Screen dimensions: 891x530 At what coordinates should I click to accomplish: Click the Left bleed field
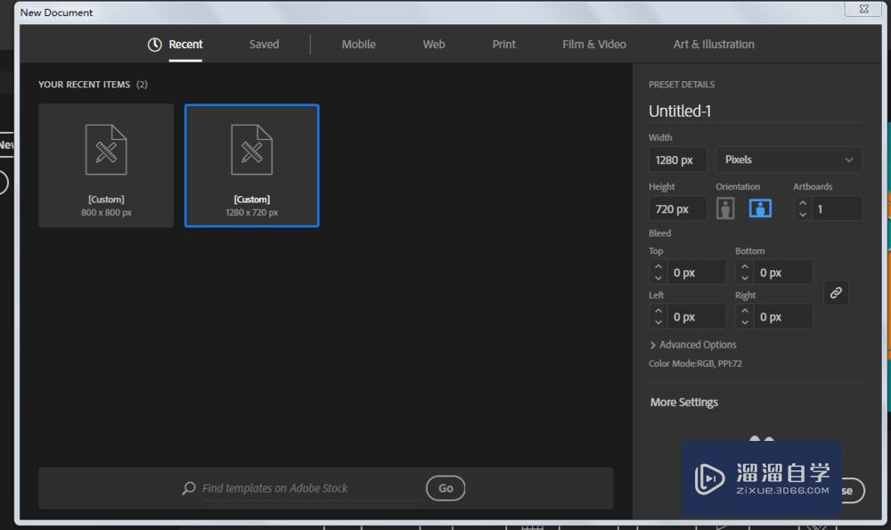point(698,317)
